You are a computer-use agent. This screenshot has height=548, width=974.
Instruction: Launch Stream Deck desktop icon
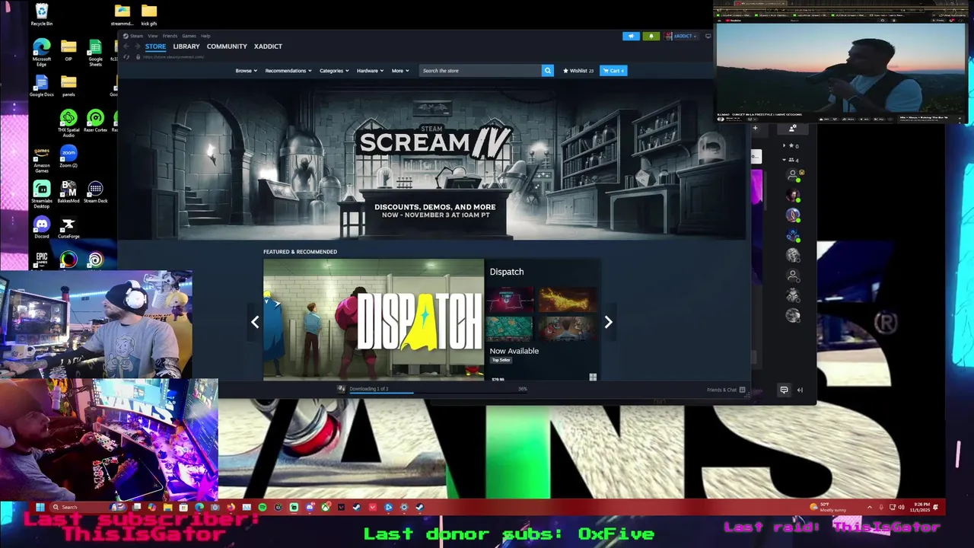[x=95, y=192]
